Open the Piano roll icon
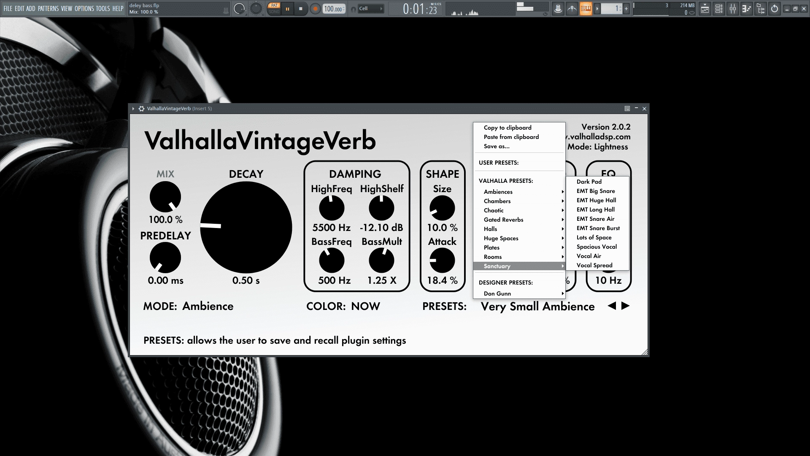 [x=747, y=8]
